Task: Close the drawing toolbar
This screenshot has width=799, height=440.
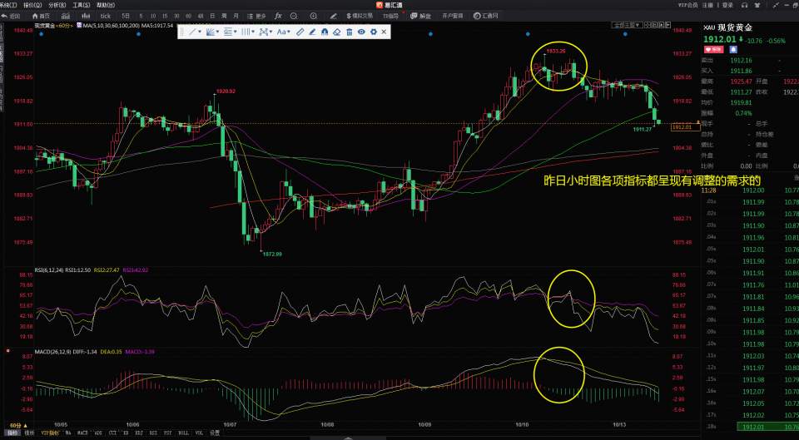Action: click(384, 32)
